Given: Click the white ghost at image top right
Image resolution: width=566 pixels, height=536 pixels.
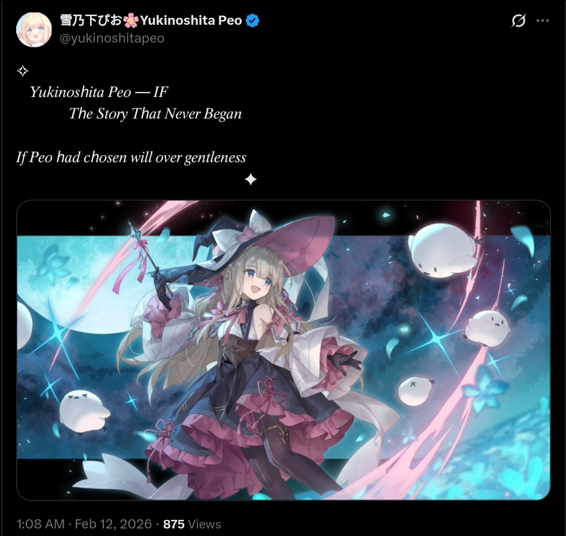Looking at the screenshot, I should click(443, 250).
